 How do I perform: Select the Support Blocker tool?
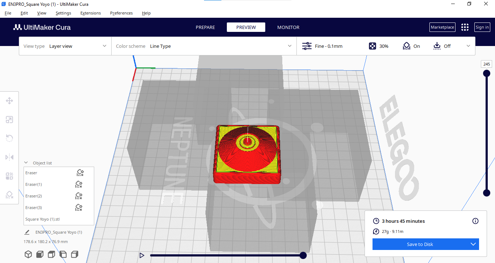(9, 195)
